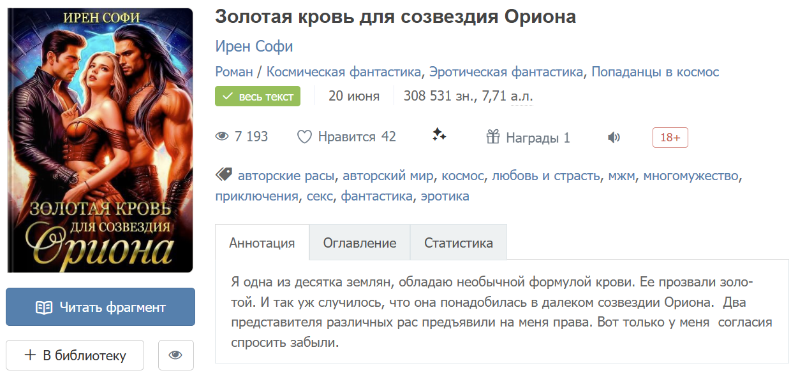This screenshot has width=798, height=380.
Task: Click the gift Награды icon
Action: [493, 137]
